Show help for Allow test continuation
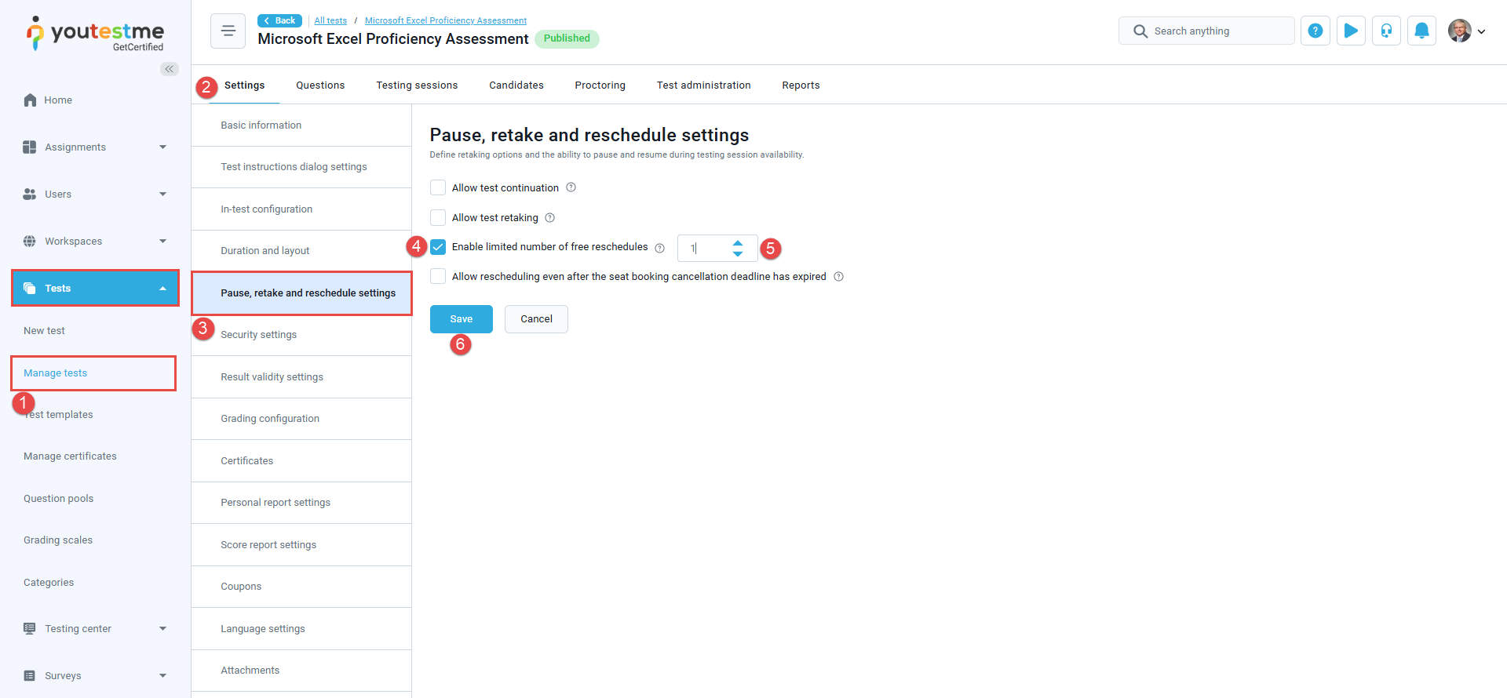 tap(571, 187)
